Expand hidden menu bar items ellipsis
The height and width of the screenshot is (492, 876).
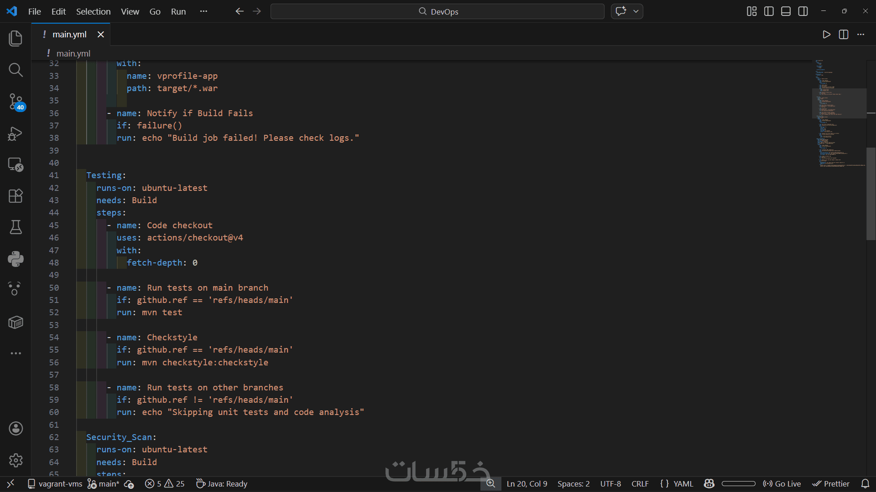(203, 11)
